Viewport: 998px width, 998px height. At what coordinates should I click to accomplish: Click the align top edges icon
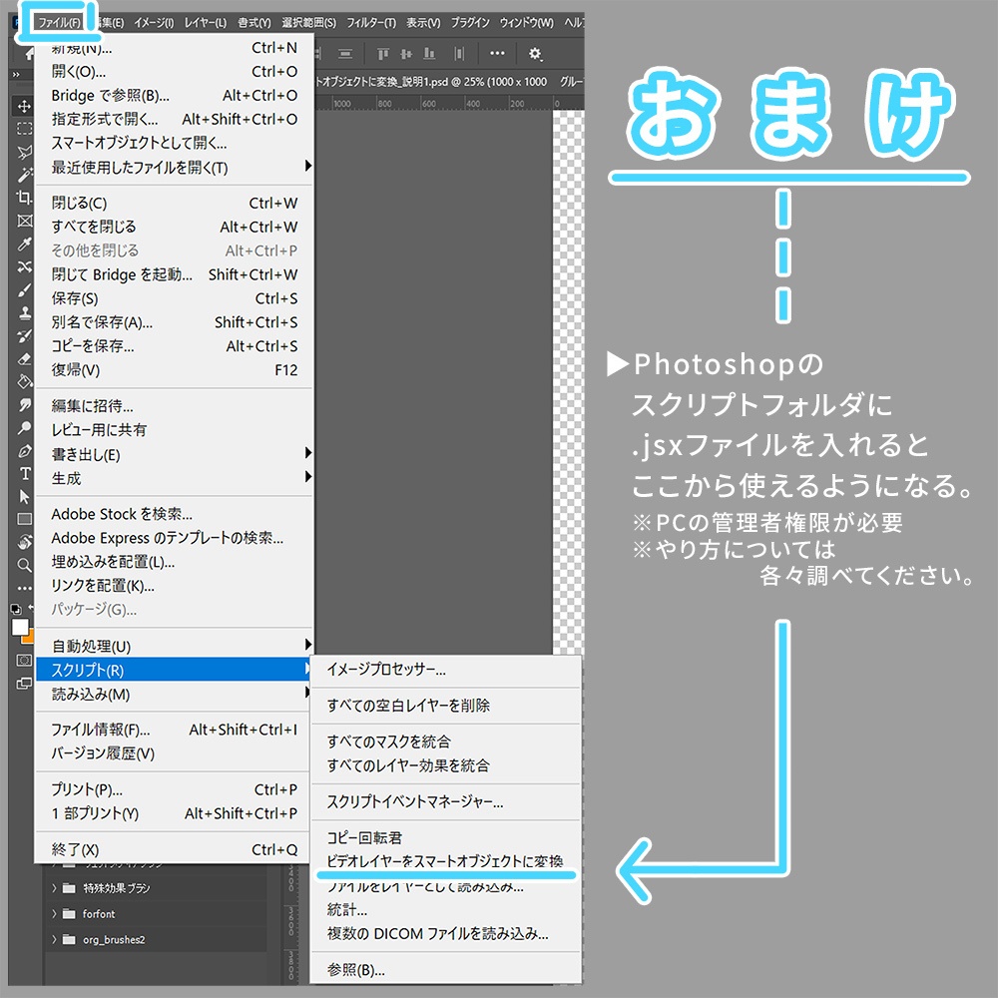point(382,54)
